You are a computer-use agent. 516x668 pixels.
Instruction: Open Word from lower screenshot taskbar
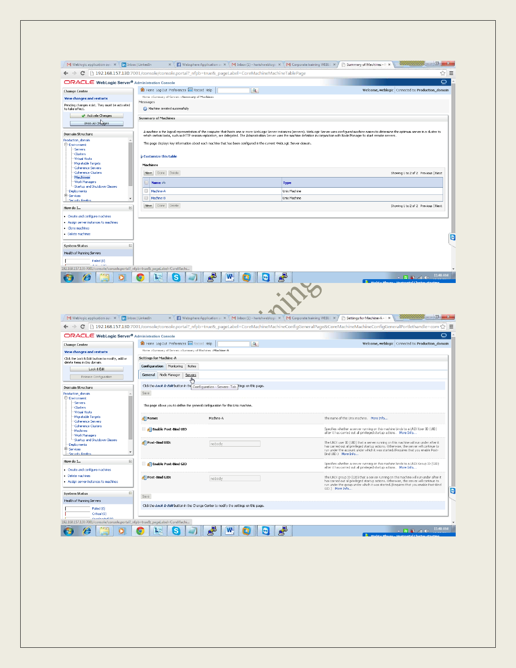pyautogui.click(x=229, y=531)
